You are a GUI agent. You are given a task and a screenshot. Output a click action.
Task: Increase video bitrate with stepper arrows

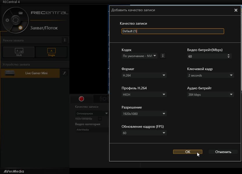pyautogui.click(x=229, y=55)
